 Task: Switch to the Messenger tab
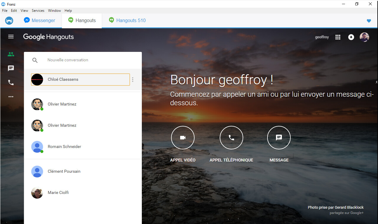click(x=40, y=21)
